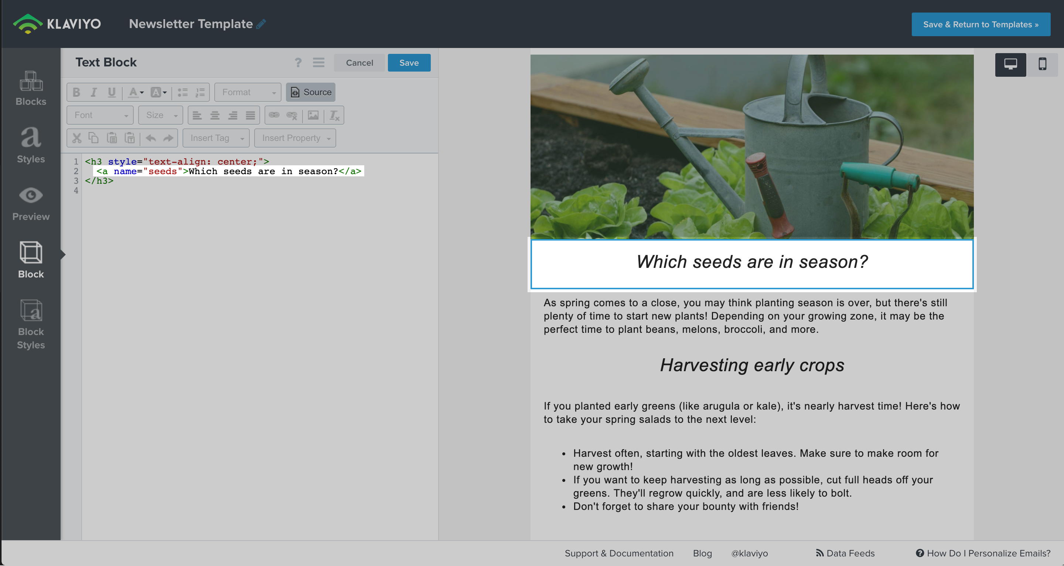The image size is (1064, 566).
Task: Click the insert link icon
Action: 274,115
